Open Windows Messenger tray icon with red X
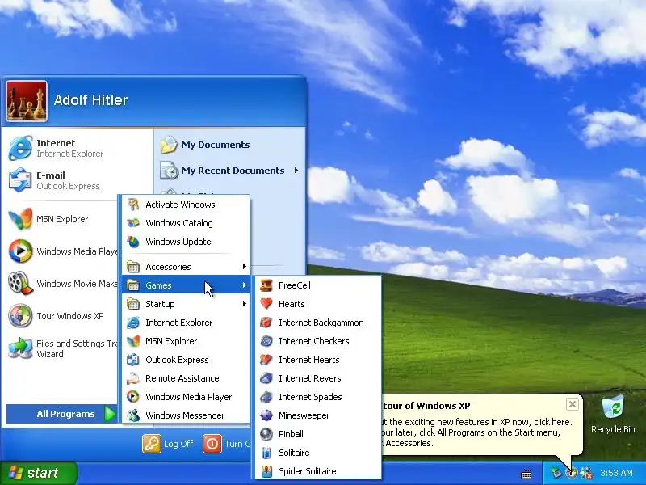Viewport: 646px width, 485px height. point(586,473)
